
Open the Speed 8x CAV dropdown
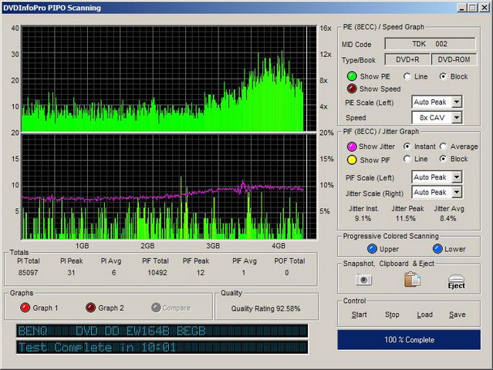coord(457,118)
